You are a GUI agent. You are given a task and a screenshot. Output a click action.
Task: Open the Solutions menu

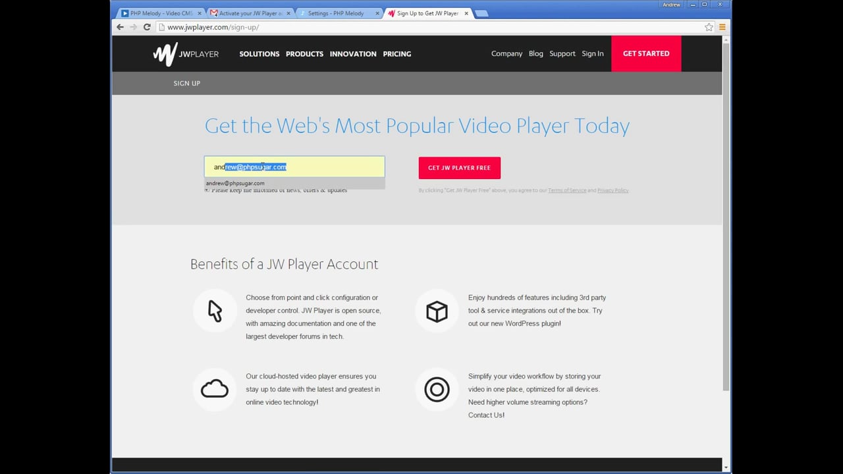click(x=259, y=54)
